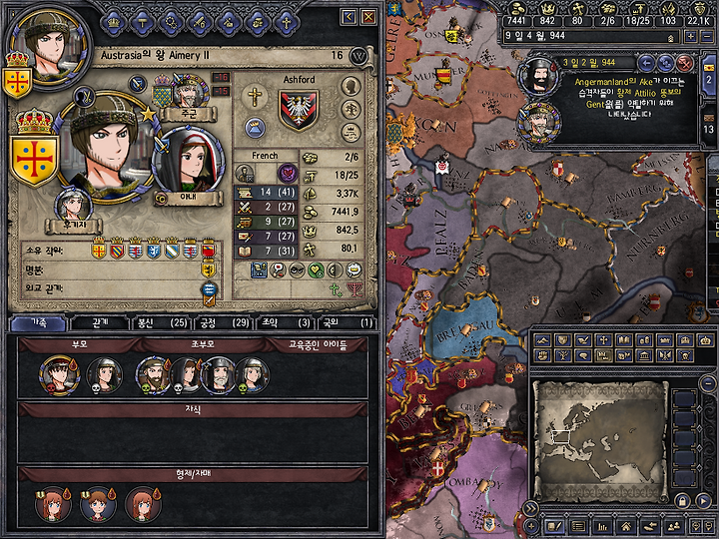Toggle the skull-and-crossbones map mode
The height and width of the screenshot is (539, 719).
pos(685,355)
